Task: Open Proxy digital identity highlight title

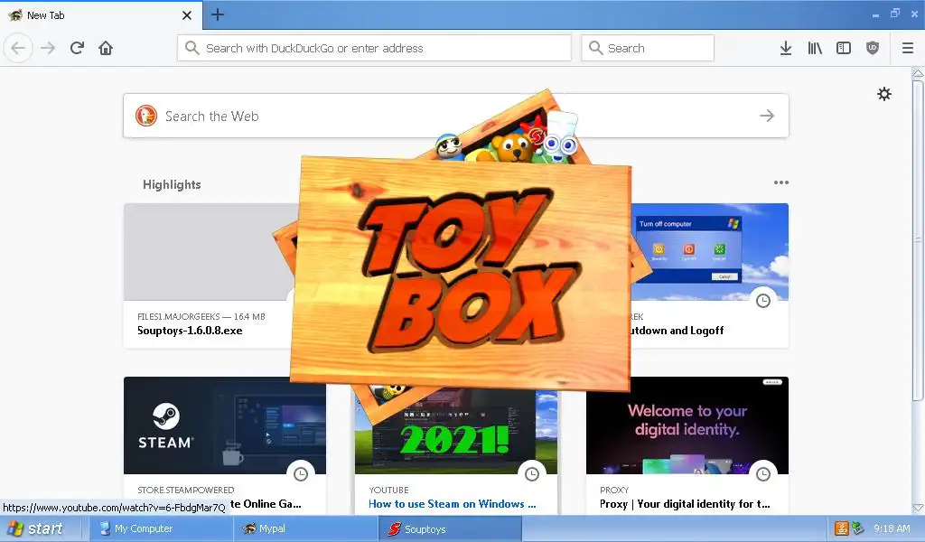Action: click(x=685, y=504)
